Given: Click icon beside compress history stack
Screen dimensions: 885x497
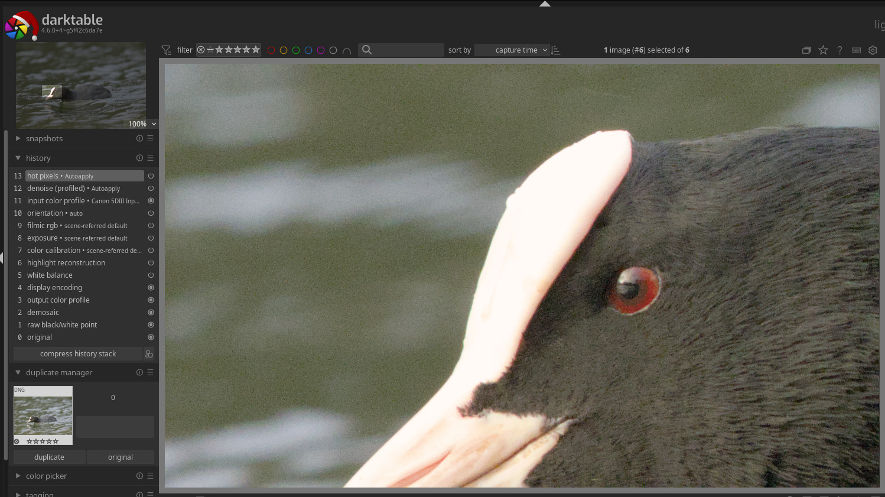Looking at the screenshot, I should (x=149, y=354).
